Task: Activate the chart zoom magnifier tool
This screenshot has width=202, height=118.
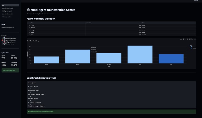Action: [183, 39]
